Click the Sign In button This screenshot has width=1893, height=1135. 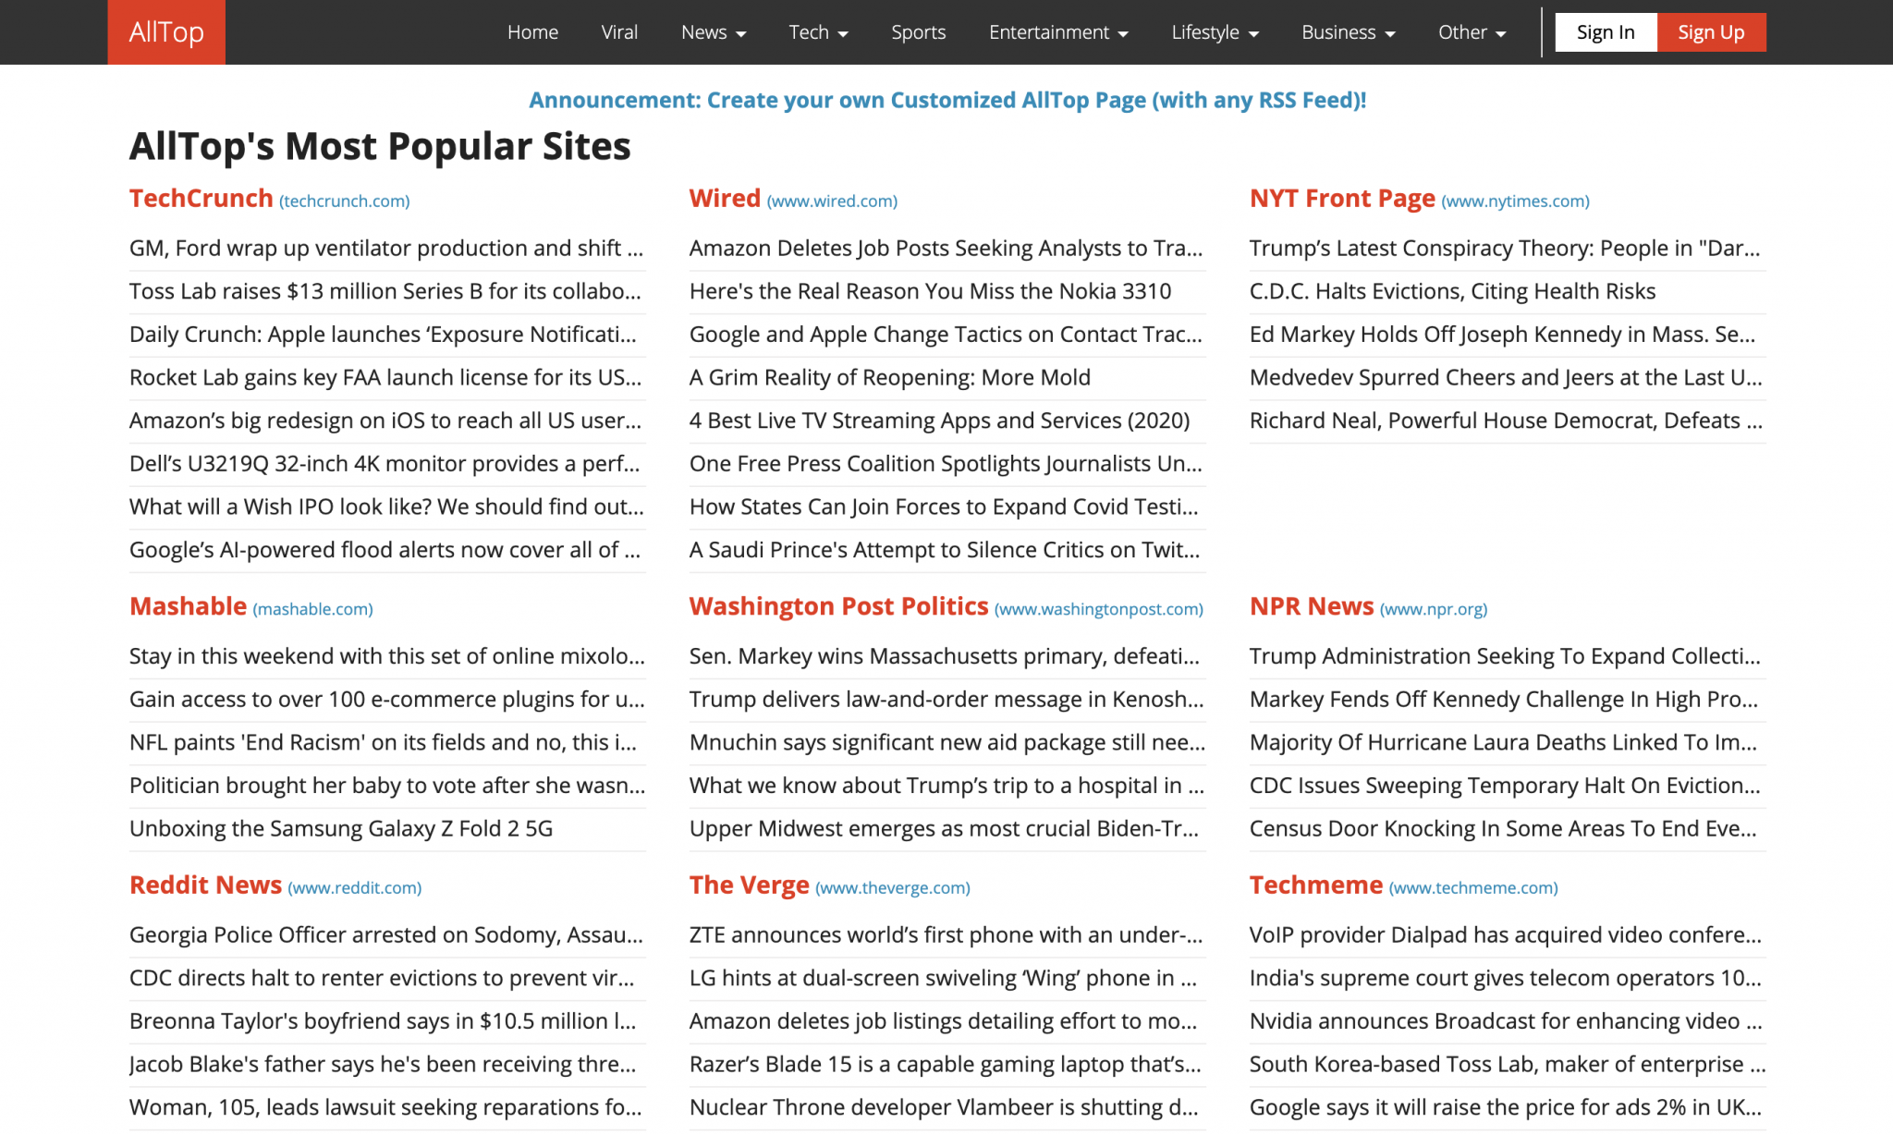(1606, 32)
